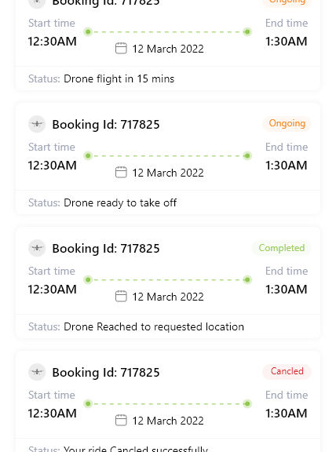
Task: Click dashed timeline line on the Completed card
Action: (167, 279)
